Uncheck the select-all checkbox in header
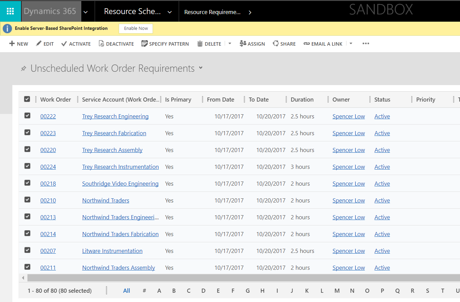460x302 pixels. (27, 99)
